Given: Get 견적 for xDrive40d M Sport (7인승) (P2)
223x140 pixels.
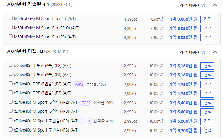Looking at the screenshot, I should point(207,121).
